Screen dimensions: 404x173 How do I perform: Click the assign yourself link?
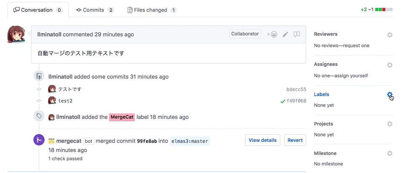coord(351,76)
